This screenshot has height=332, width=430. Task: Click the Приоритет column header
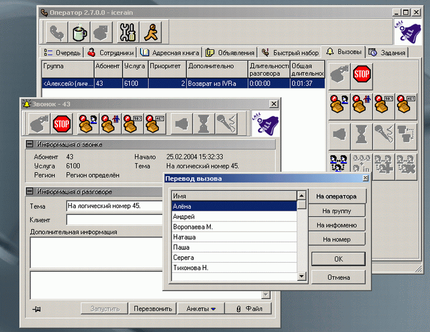[x=167, y=69]
